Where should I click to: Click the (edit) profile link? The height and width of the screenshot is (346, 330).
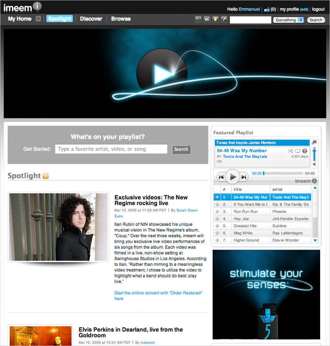click(304, 10)
